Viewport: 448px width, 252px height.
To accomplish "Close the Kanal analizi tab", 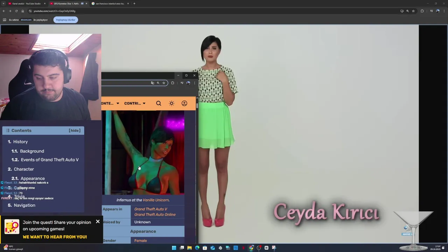I will click(x=45, y=3).
